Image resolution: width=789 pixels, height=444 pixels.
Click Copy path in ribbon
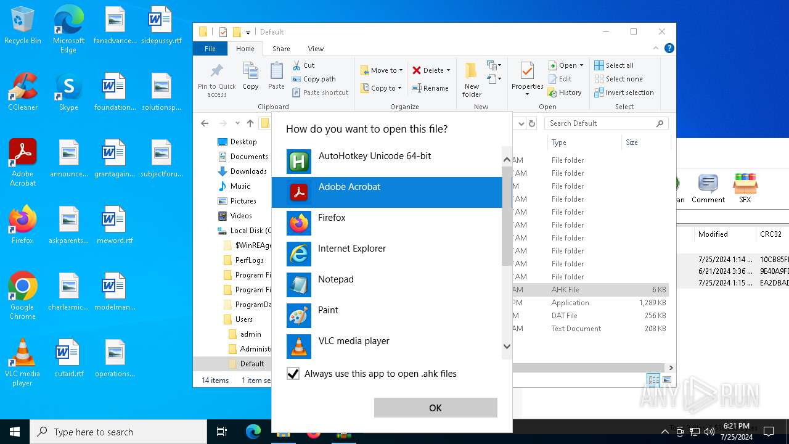pos(314,79)
